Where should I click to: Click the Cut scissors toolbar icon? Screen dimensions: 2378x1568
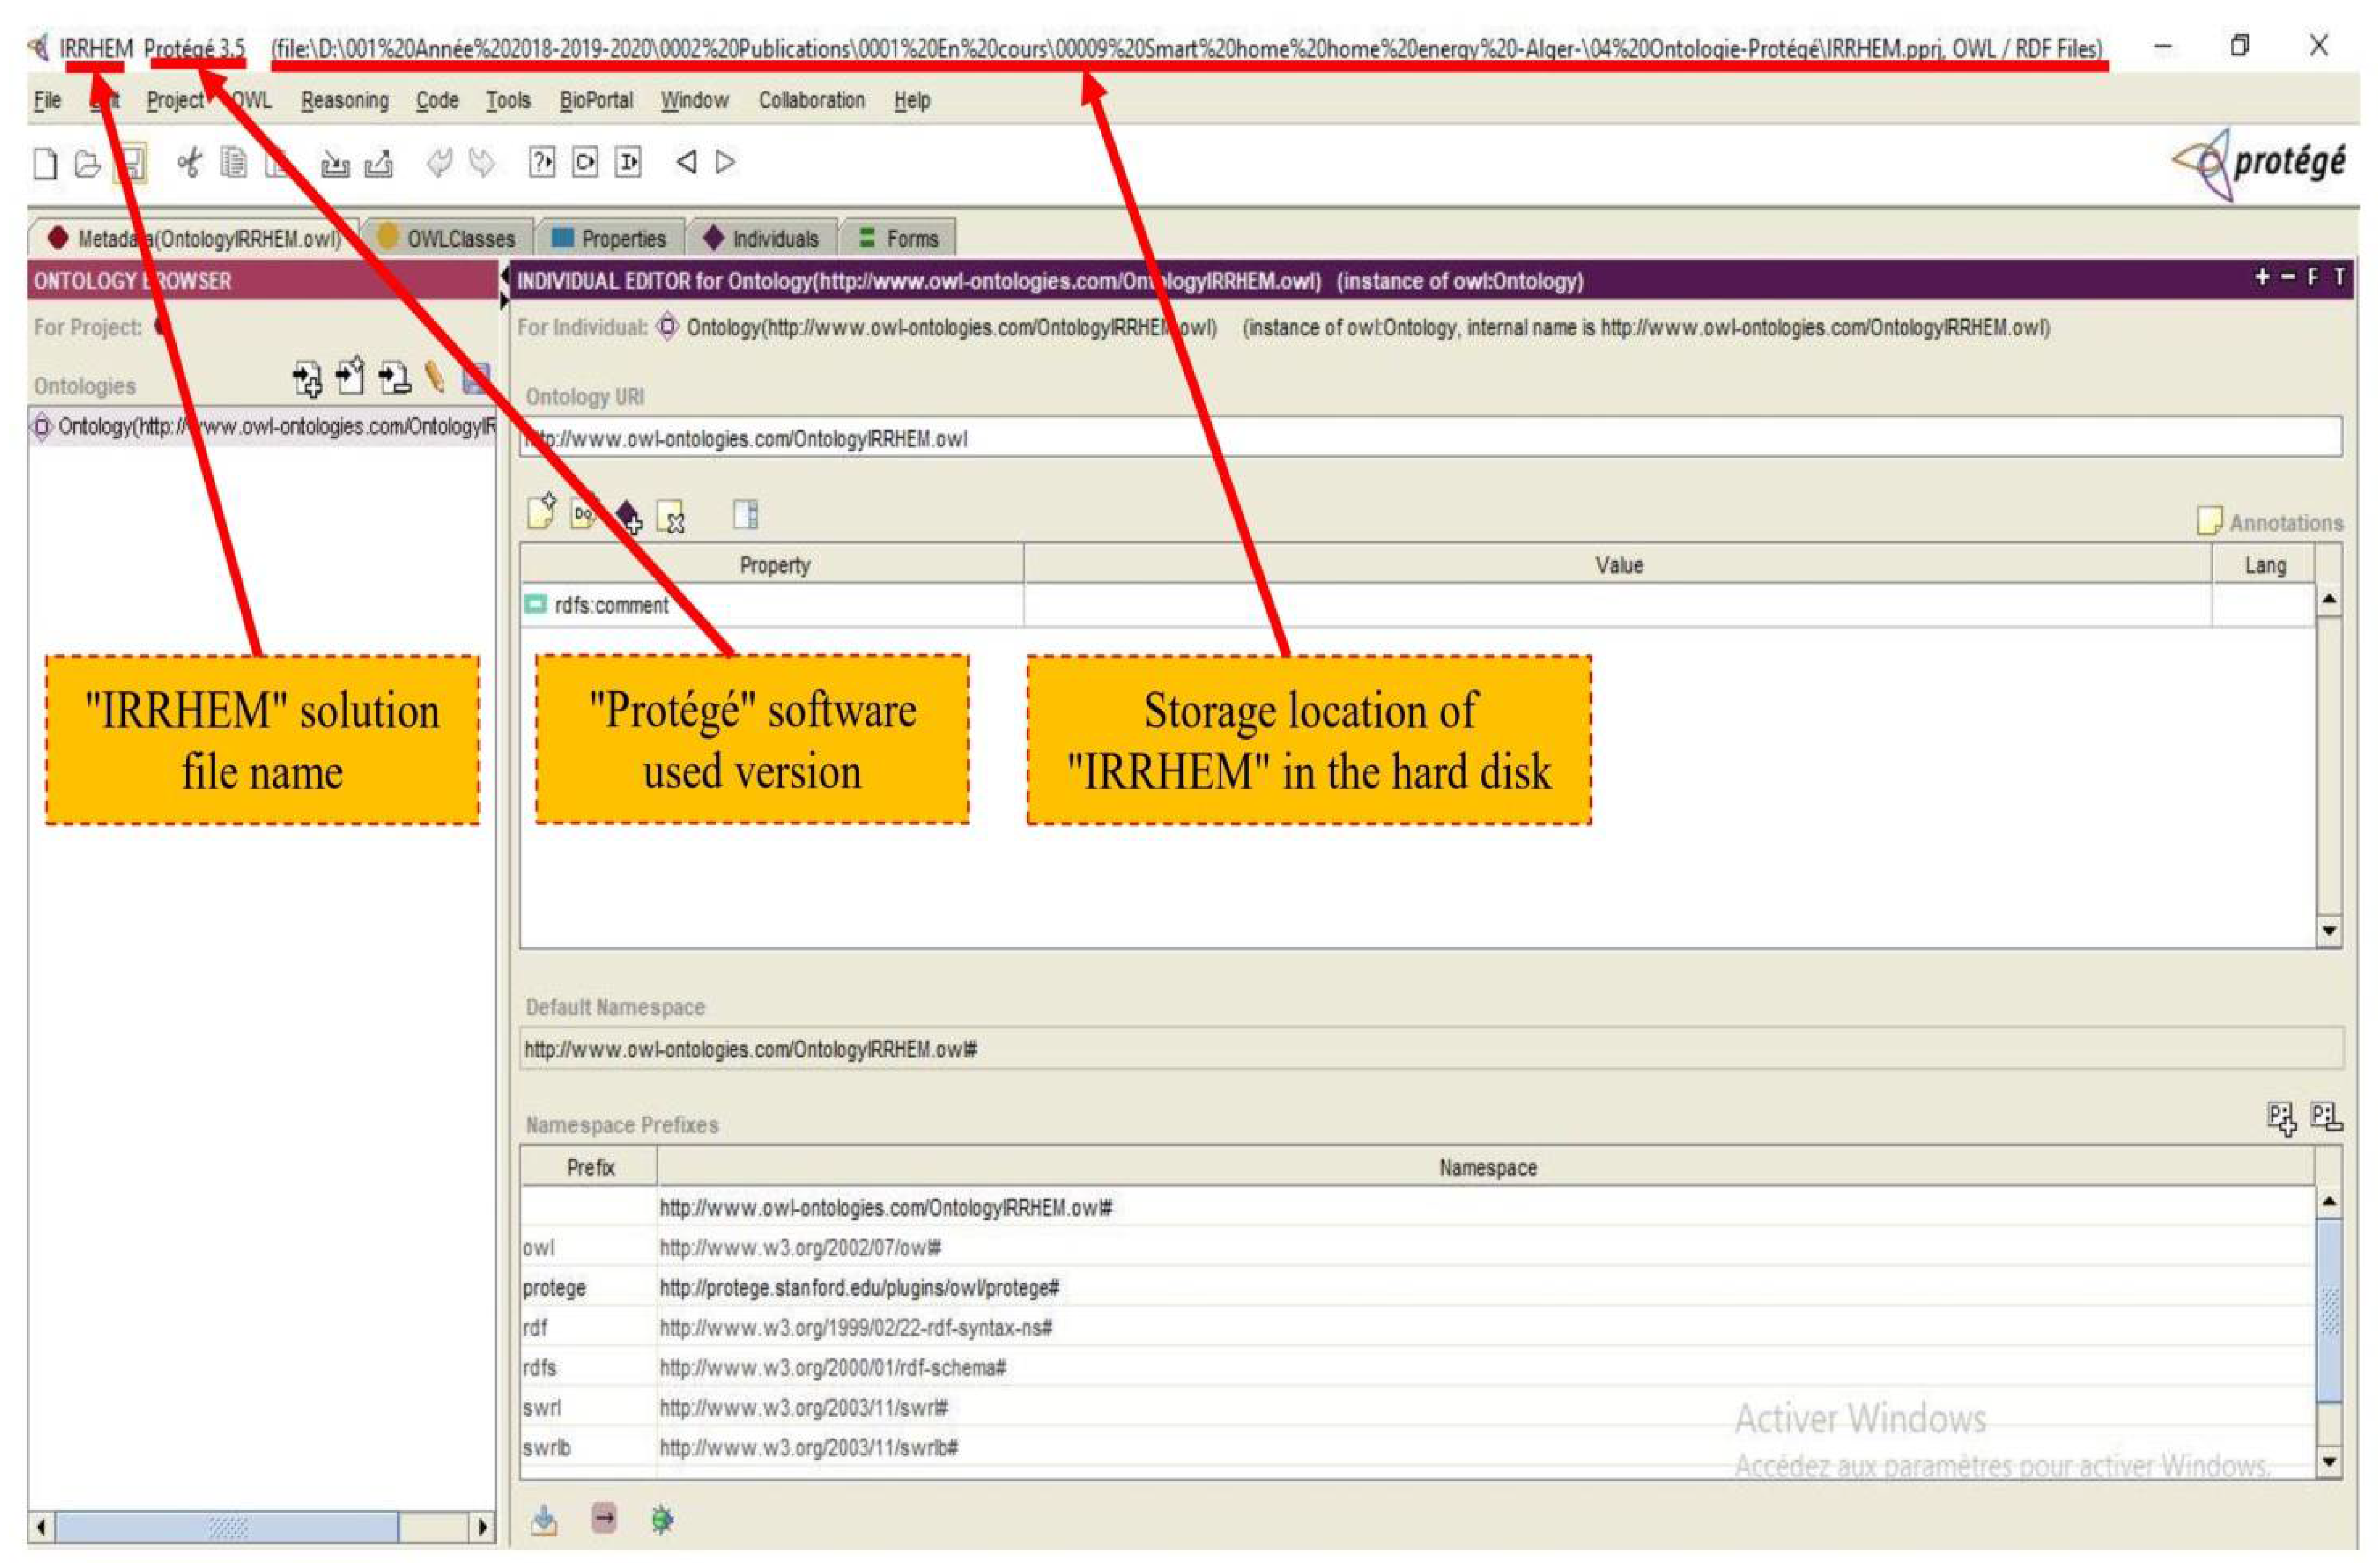coord(189,162)
